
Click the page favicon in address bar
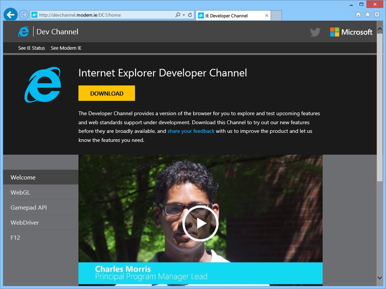(x=34, y=15)
